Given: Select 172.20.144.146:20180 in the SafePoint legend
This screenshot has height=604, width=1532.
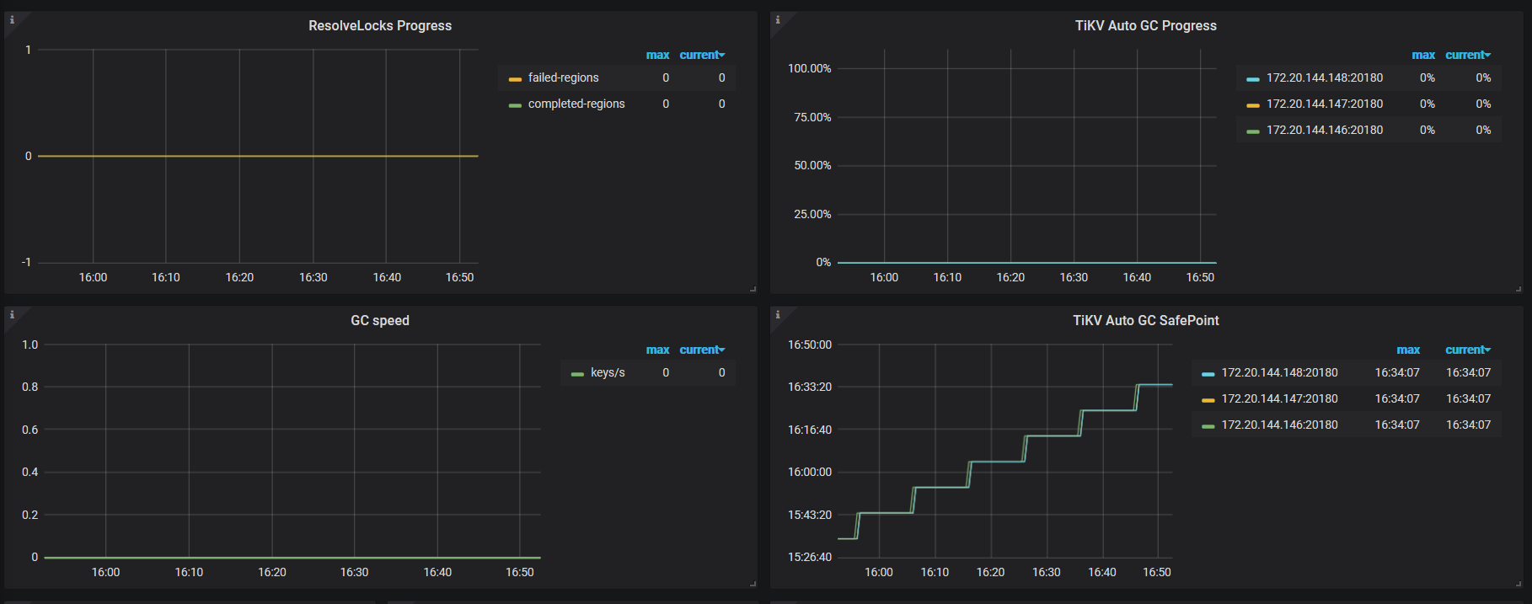Looking at the screenshot, I should pos(1279,425).
